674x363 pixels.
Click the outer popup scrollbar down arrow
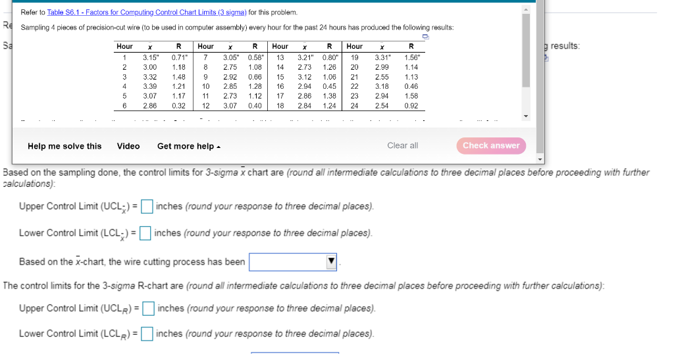(x=540, y=159)
